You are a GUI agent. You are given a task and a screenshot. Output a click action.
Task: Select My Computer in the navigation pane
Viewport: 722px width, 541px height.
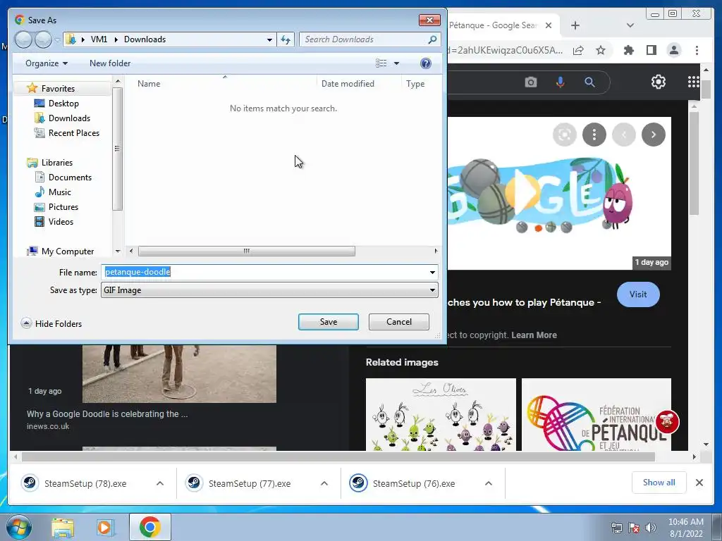point(67,251)
